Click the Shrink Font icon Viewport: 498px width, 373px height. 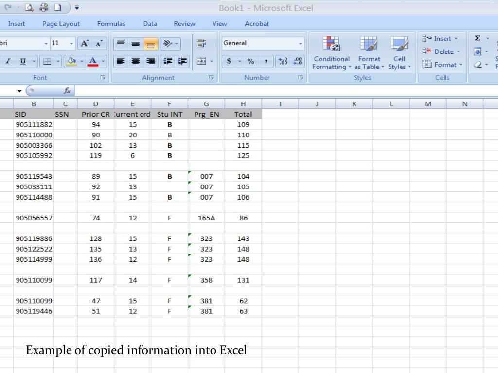coord(99,43)
